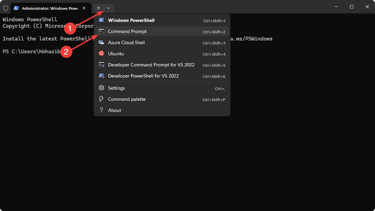Maximize the Terminal window
The image size is (375, 211).
click(x=352, y=7)
